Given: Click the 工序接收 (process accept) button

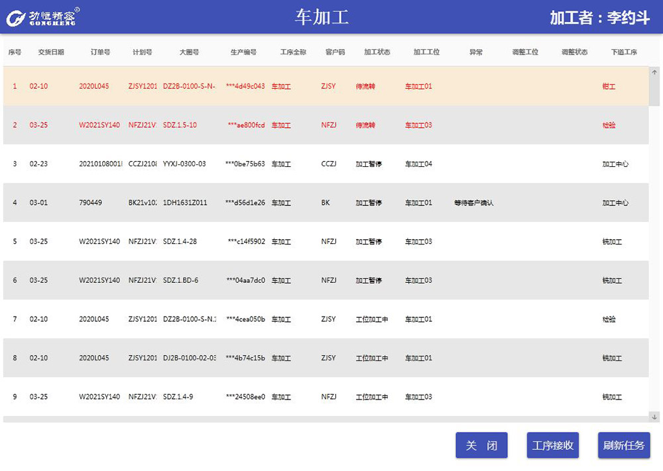Looking at the screenshot, I should click(x=552, y=445).
